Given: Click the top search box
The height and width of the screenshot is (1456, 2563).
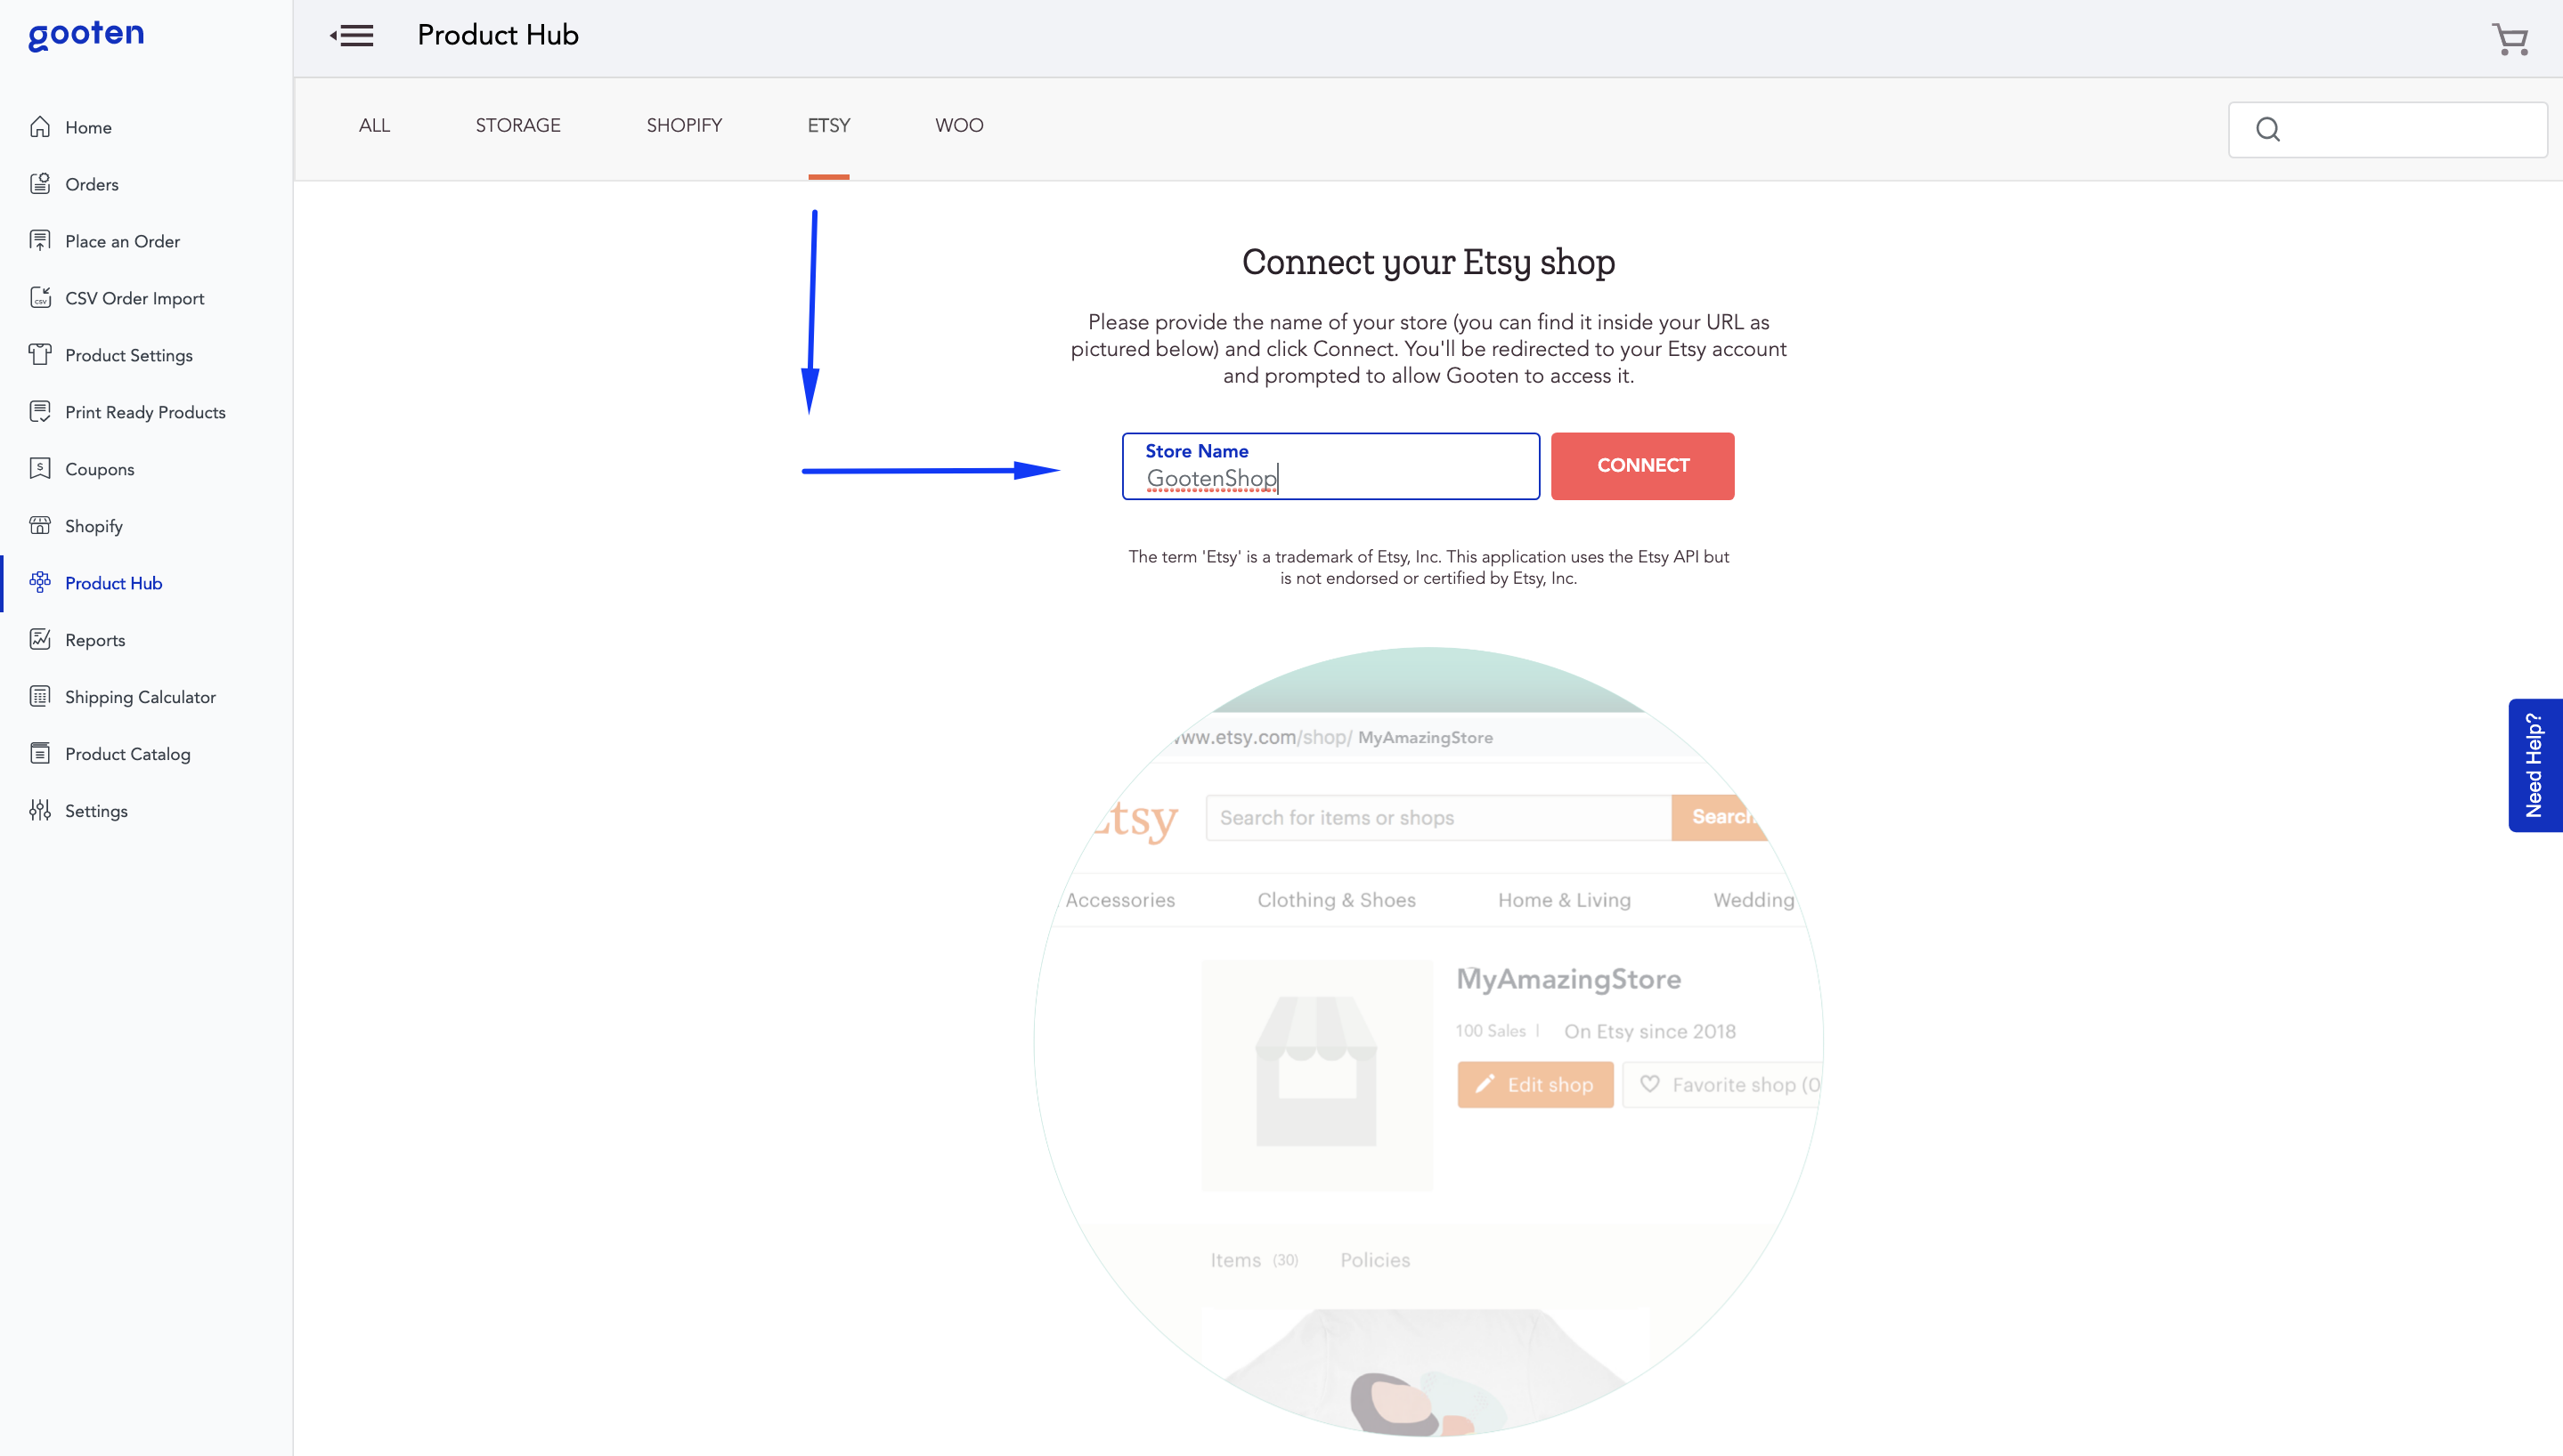Looking at the screenshot, I should tap(2387, 130).
